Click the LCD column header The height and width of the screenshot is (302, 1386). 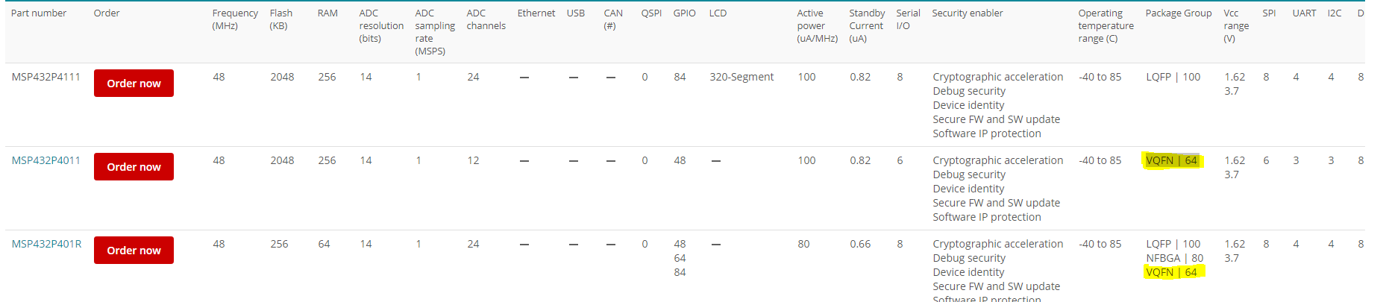coord(718,13)
